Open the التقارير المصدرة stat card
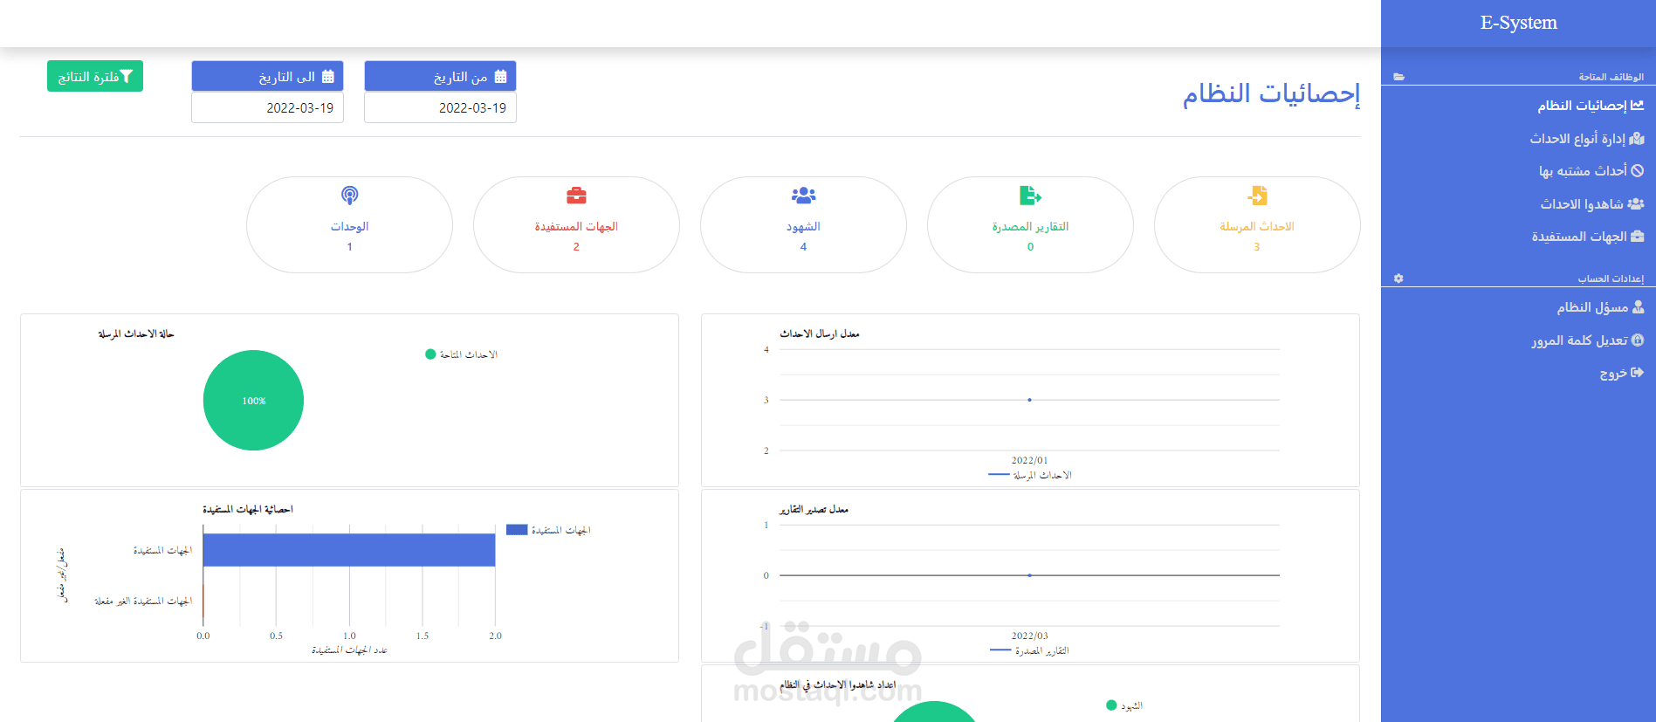This screenshot has width=1656, height=722. 1030,224
